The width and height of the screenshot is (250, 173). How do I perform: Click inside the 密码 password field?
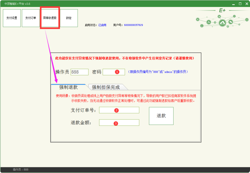(x=114, y=72)
